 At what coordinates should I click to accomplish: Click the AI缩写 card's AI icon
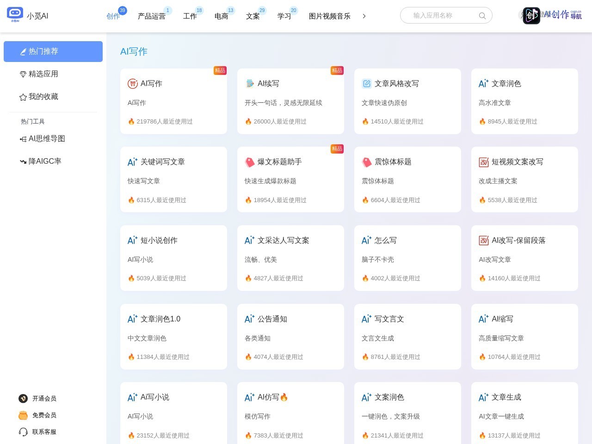(x=484, y=319)
